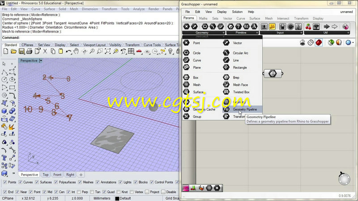This screenshot has width=358, height=201.
Task: Open the Display menu in Grasshopper
Action: coord(222,12)
